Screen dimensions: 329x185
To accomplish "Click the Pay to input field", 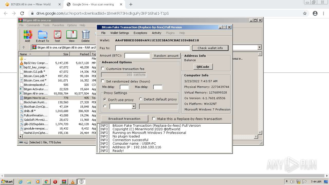I will click(152, 48).
